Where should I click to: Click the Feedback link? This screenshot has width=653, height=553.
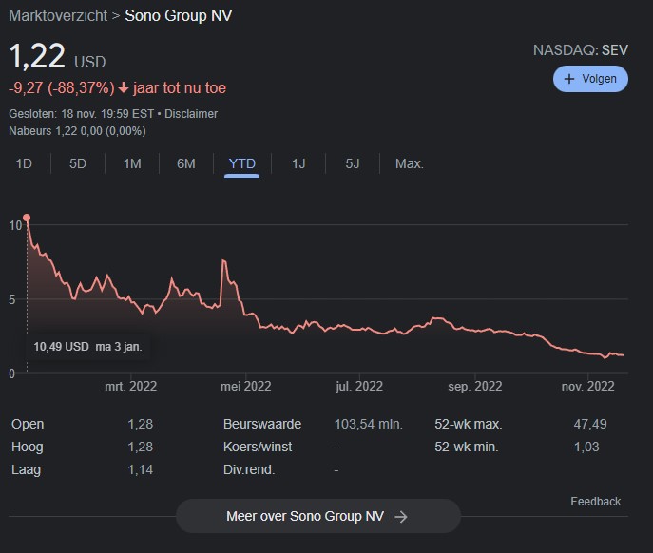click(596, 502)
